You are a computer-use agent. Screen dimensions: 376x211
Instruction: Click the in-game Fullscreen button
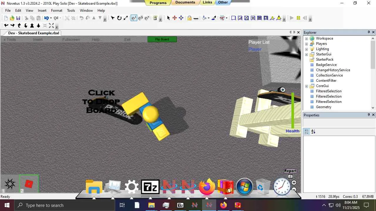coord(71,39)
